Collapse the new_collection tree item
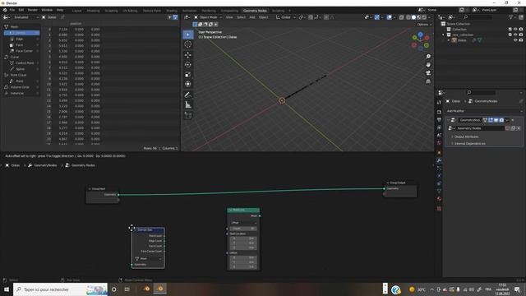Image resolution: width=526 pixels, height=296 pixels. click(444, 35)
